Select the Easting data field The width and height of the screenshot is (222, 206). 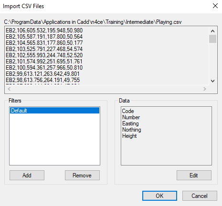click(x=130, y=124)
